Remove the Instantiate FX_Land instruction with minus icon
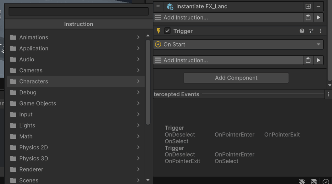Screen dimensions: 332x184 click(x=318, y=6)
